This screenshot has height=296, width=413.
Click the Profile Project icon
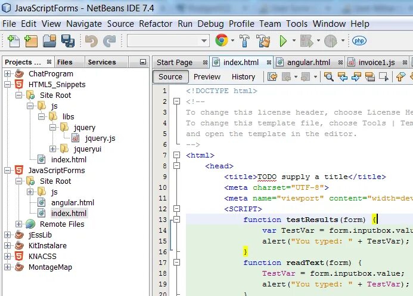pyautogui.click(x=331, y=41)
